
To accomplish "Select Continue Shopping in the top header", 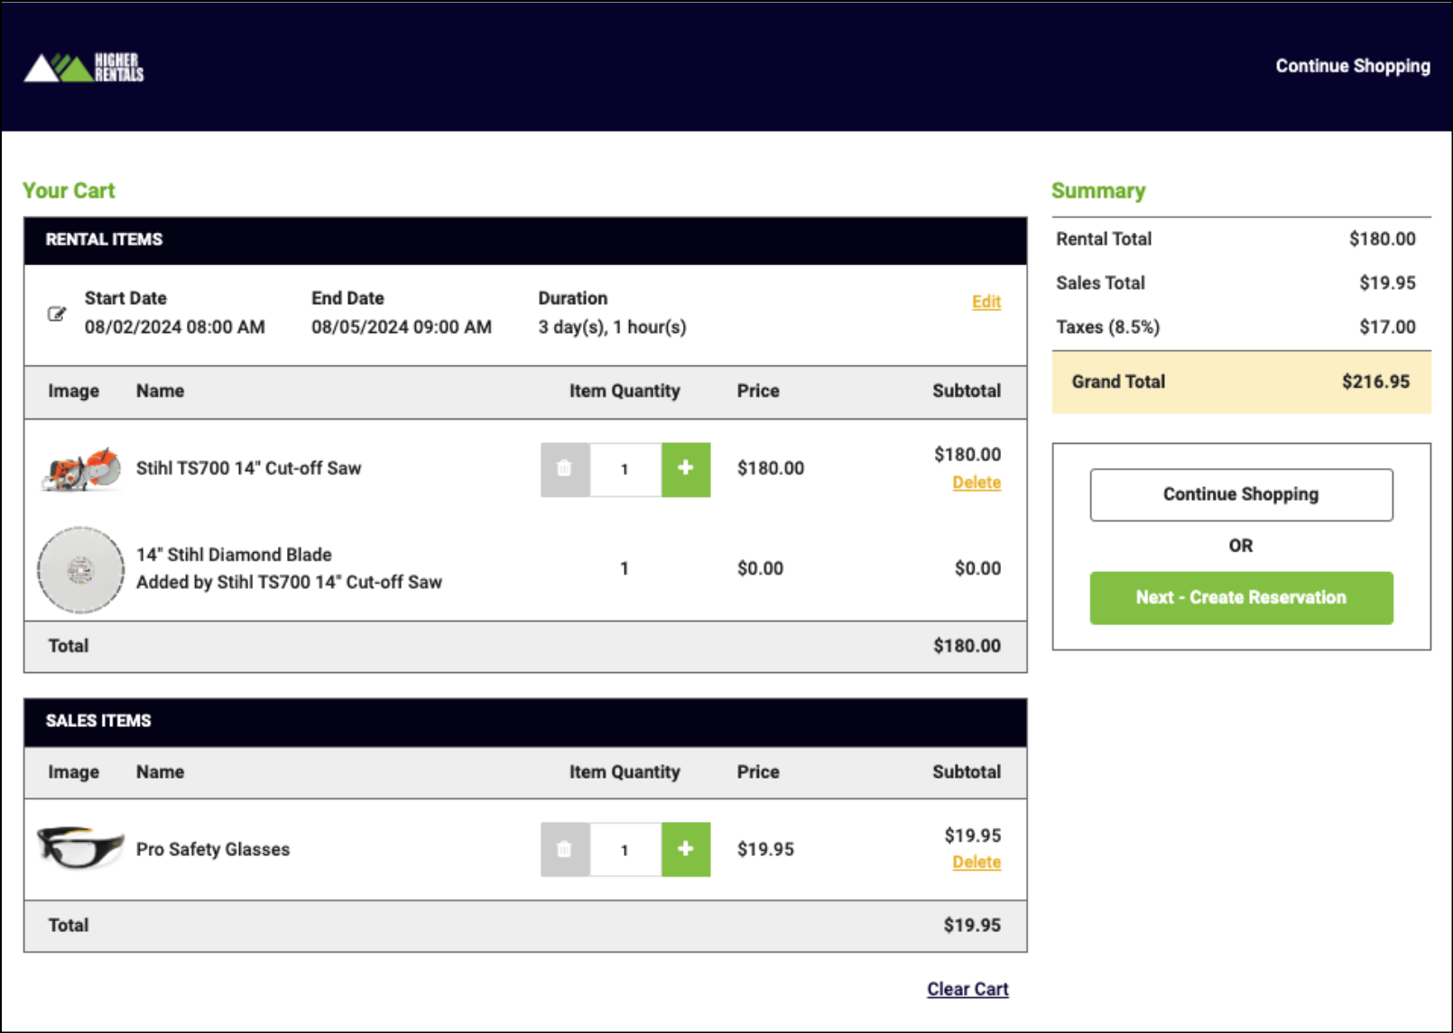I will [x=1352, y=66].
